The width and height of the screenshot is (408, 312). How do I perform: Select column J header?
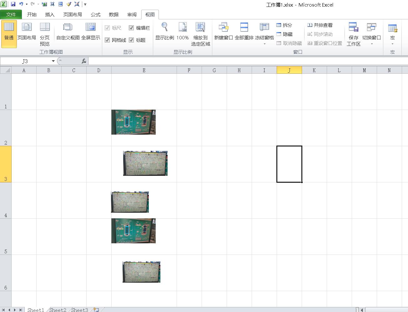[289, 70]
